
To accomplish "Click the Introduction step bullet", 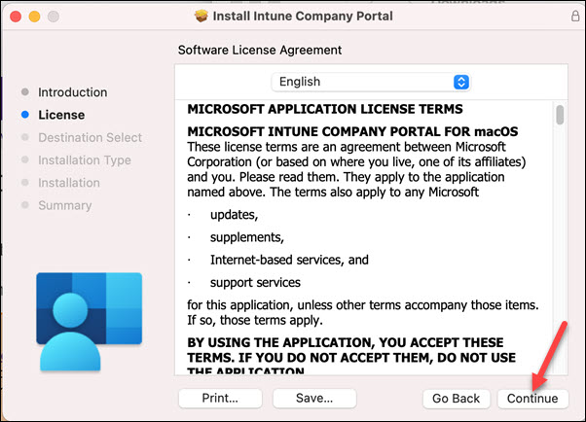I will point(25,91).
